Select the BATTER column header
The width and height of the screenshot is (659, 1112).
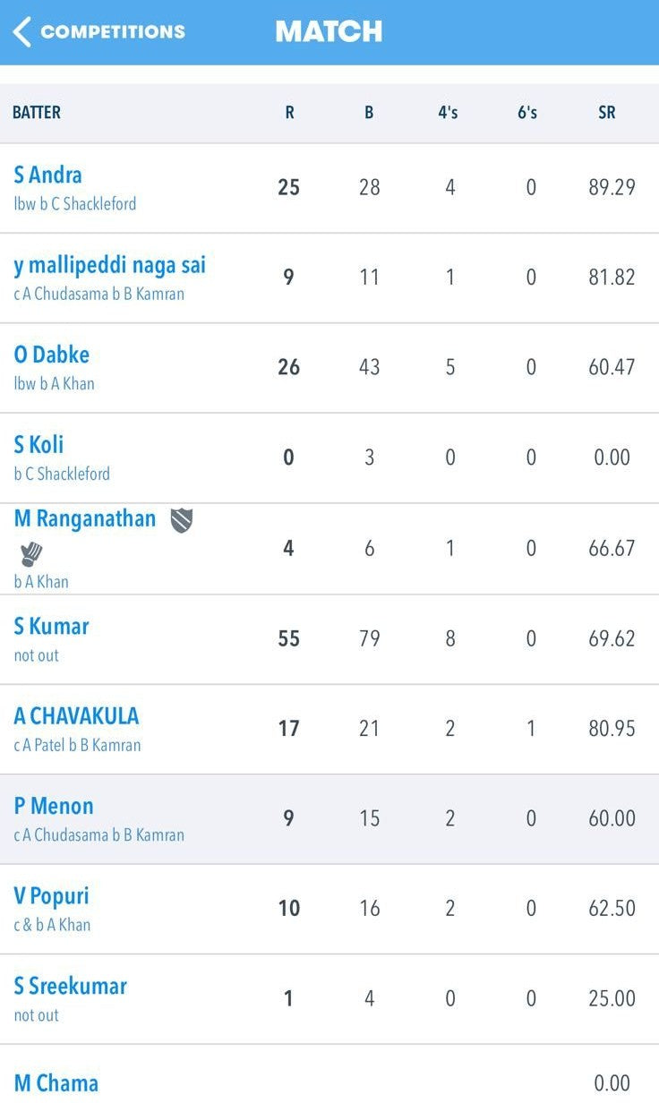point(37,113)
